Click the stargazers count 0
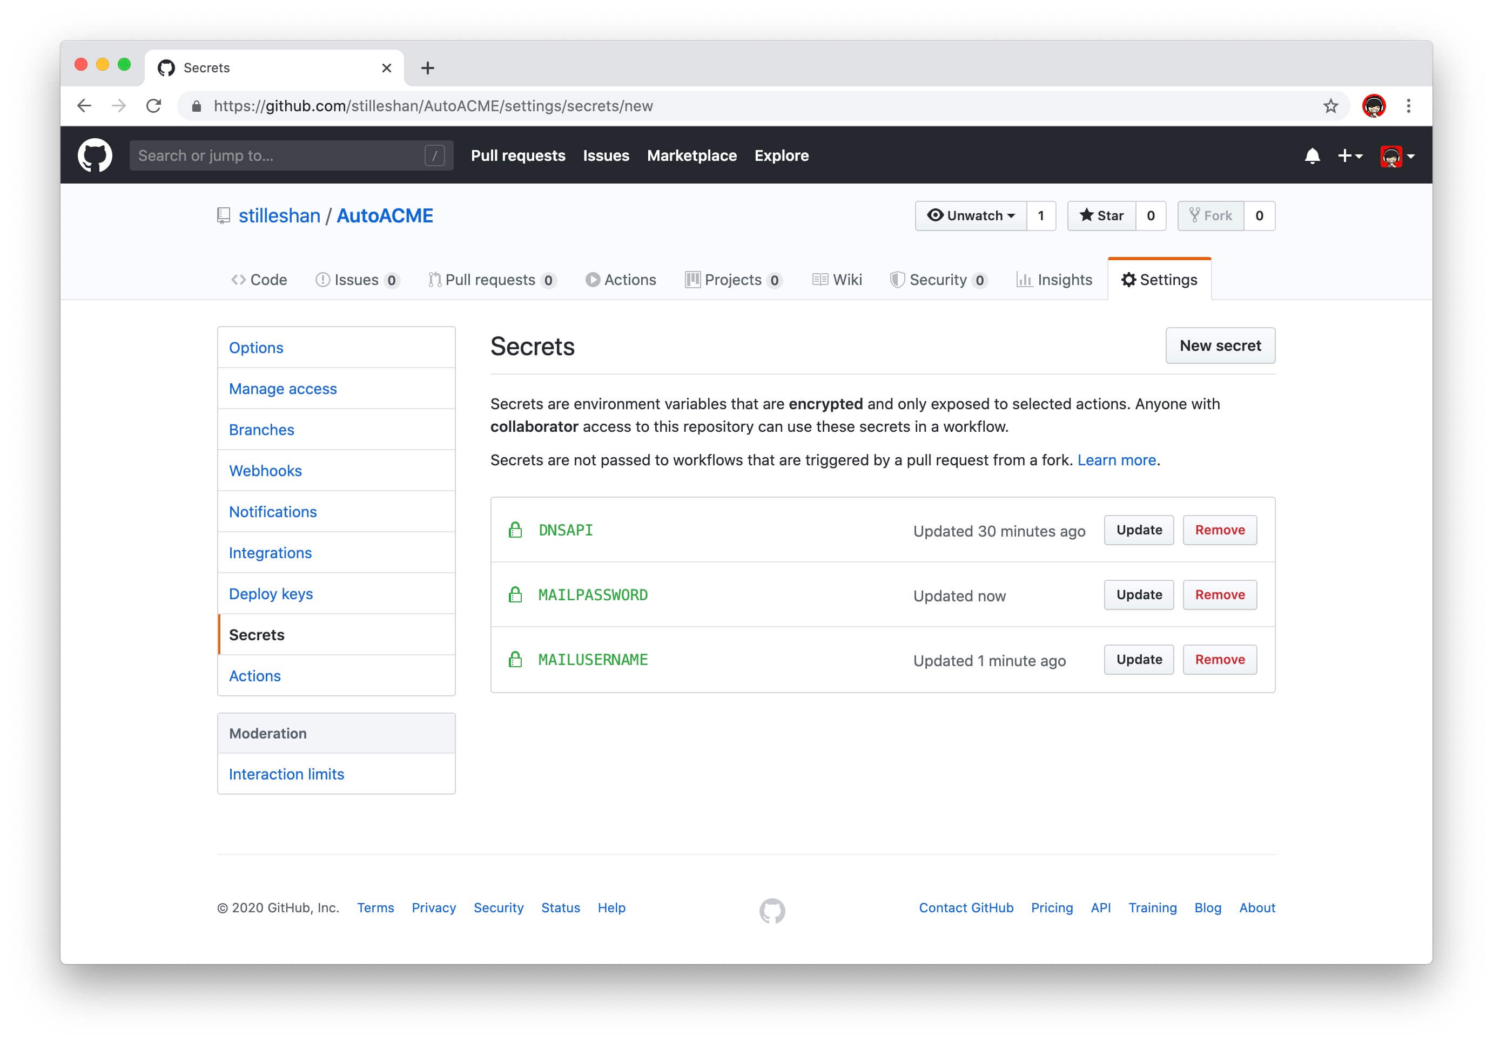 click(x=1151, y=216)
